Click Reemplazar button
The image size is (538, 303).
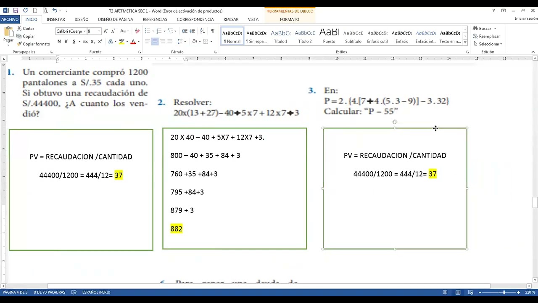point(486,36)
